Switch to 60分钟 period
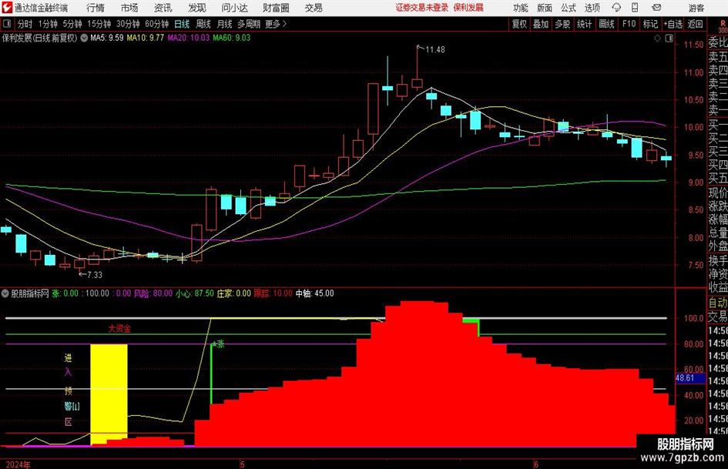728x469 pixels. (157, 24)
